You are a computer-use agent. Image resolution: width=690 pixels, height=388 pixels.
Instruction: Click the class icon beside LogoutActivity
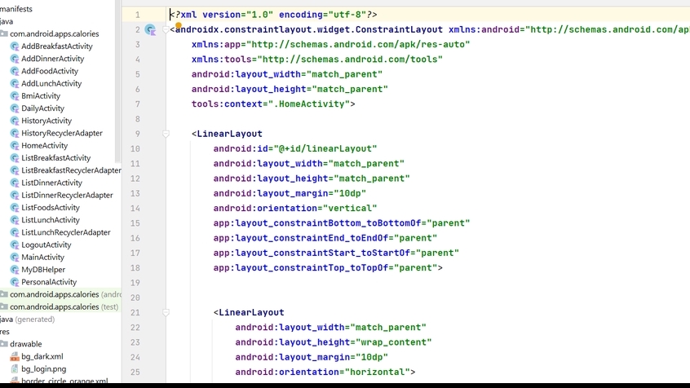15,245
